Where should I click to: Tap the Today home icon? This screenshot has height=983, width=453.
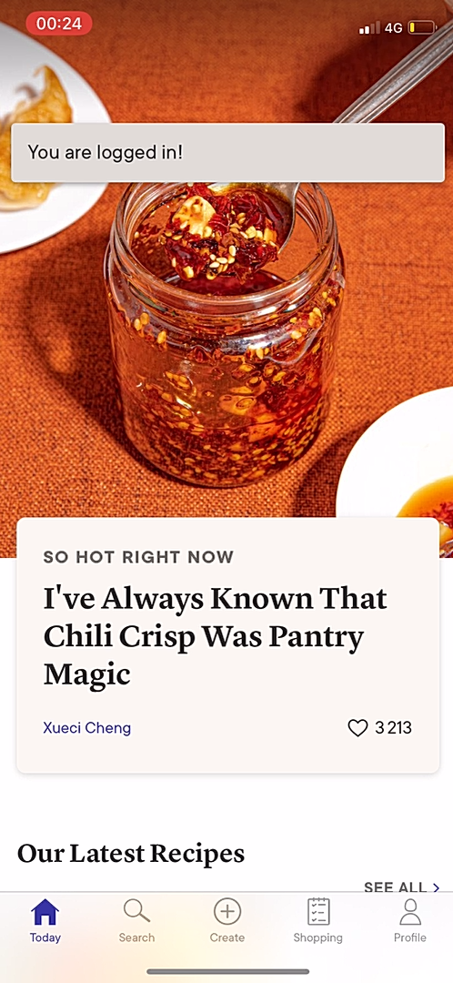(45, 911)
